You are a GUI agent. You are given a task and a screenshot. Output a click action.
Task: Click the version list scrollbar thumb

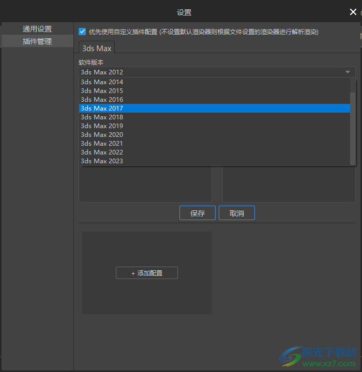point(353,128)
